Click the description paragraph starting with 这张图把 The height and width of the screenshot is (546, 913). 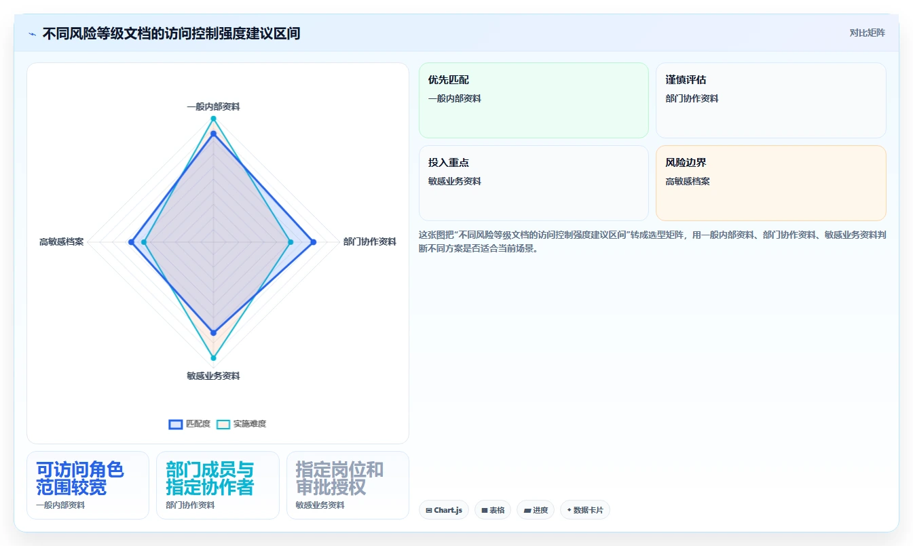[x=652, y=241]
